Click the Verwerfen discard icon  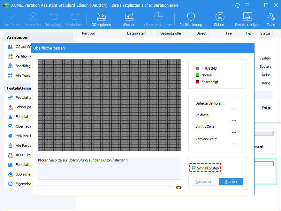pos(33,17)
